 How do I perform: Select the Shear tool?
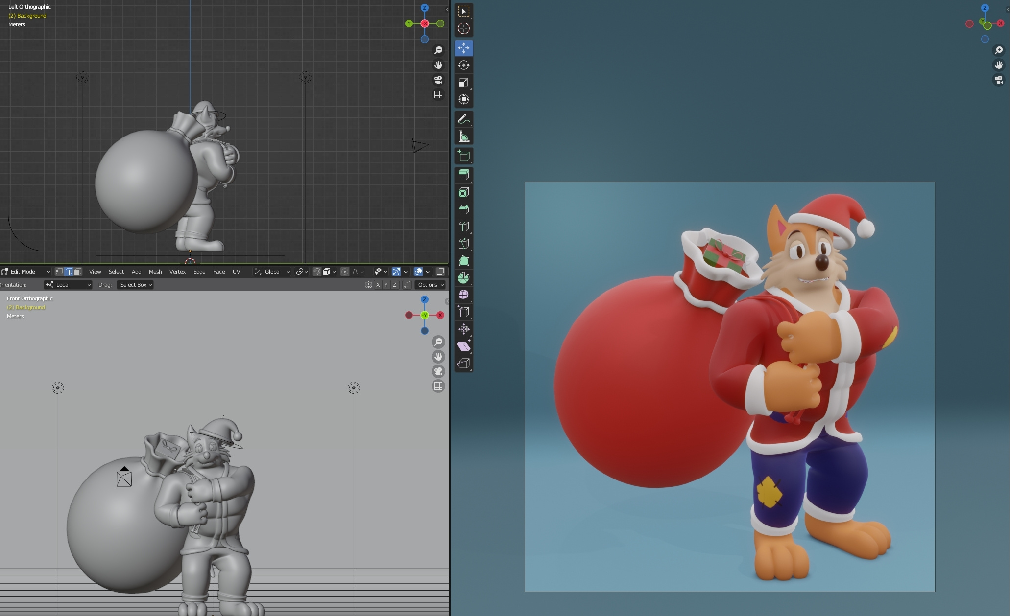click(x=463, y=346)
